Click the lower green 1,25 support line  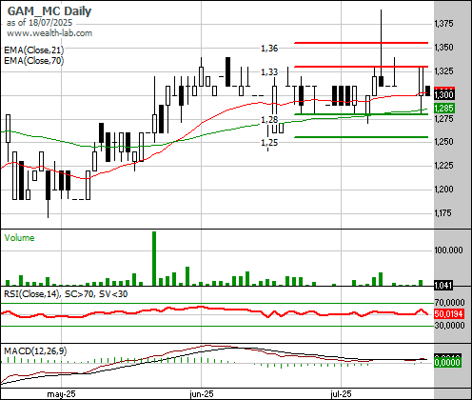coord(362,137)
